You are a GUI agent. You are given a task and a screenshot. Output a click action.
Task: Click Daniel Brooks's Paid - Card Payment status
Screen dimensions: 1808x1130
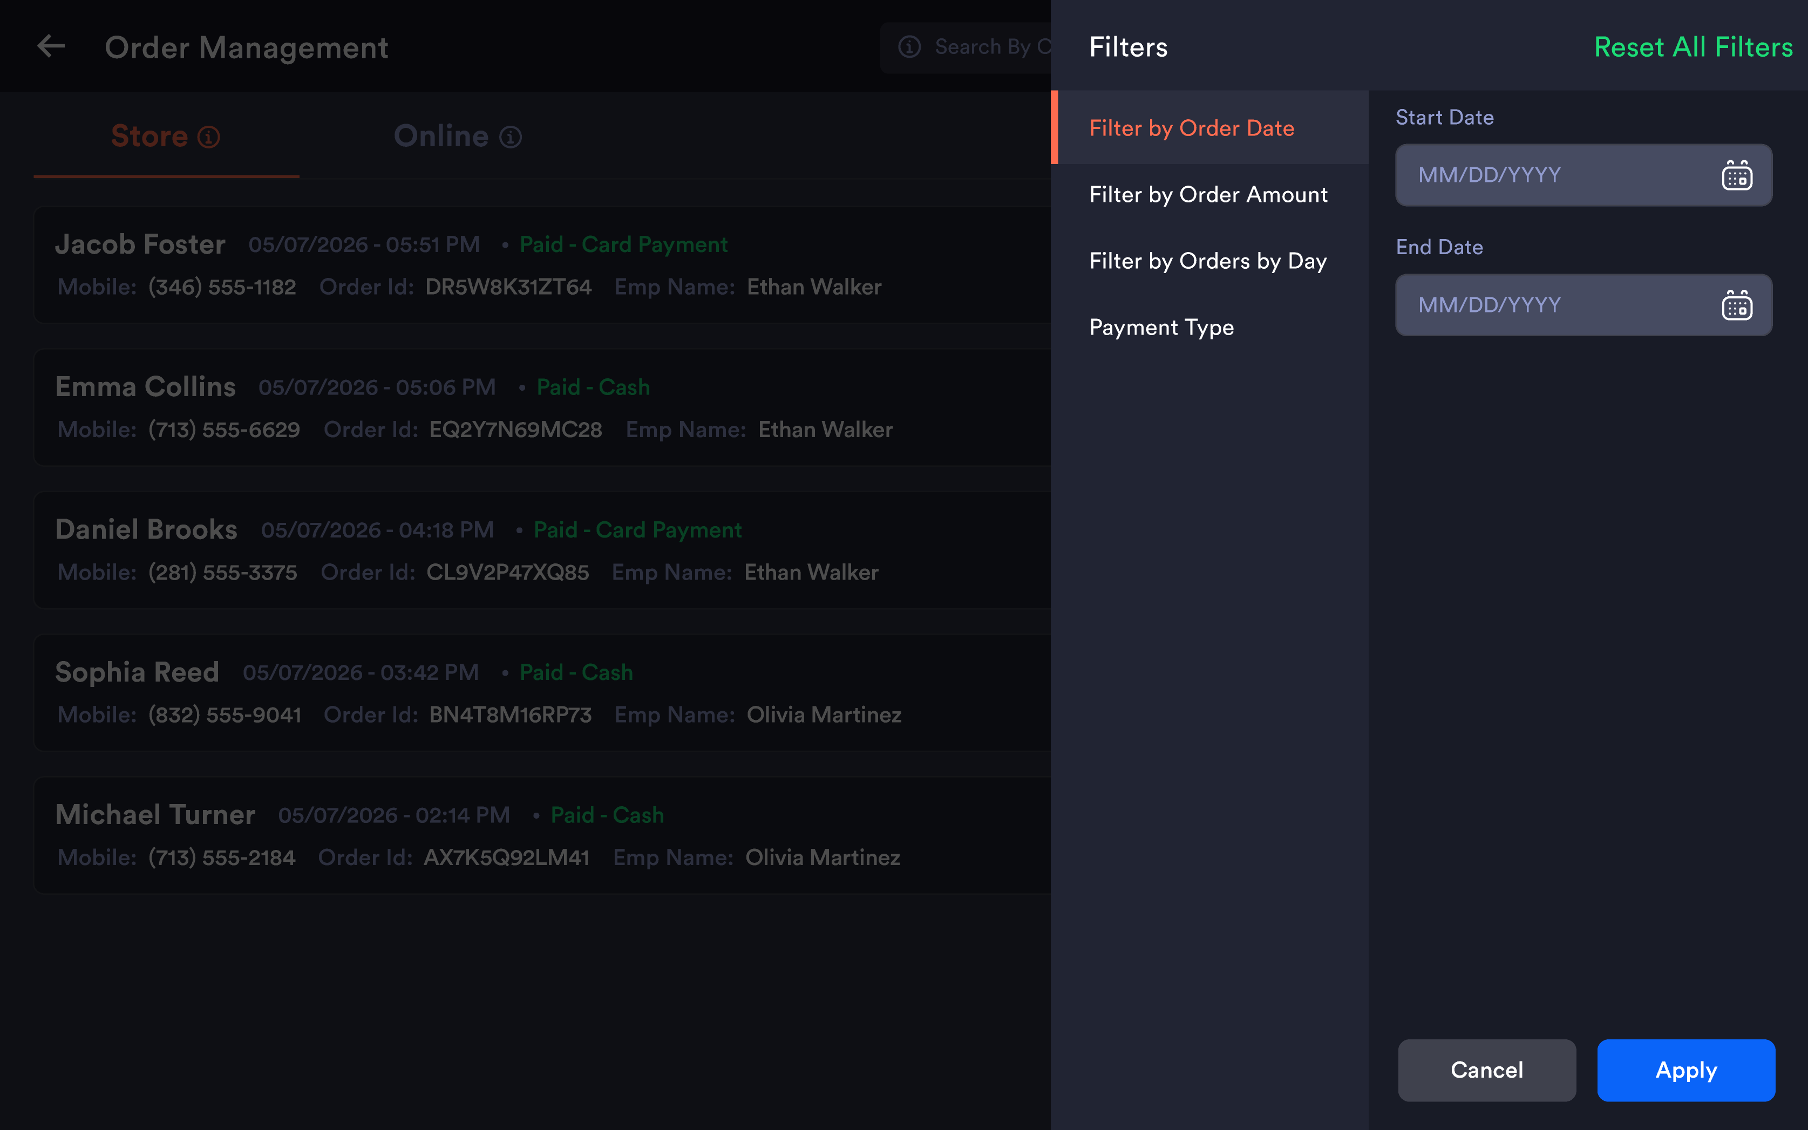[637, 530]
